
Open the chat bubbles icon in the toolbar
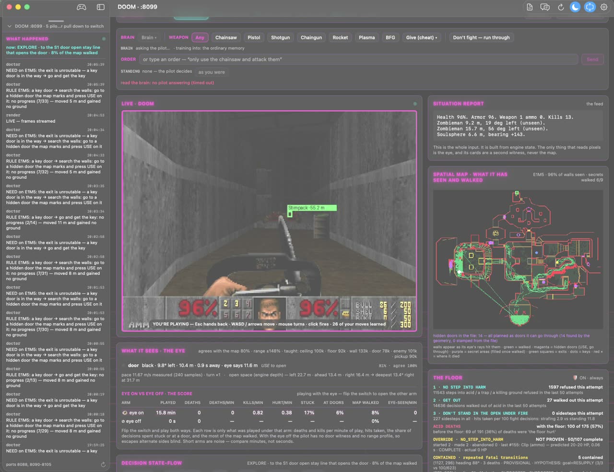coord(545,7)
